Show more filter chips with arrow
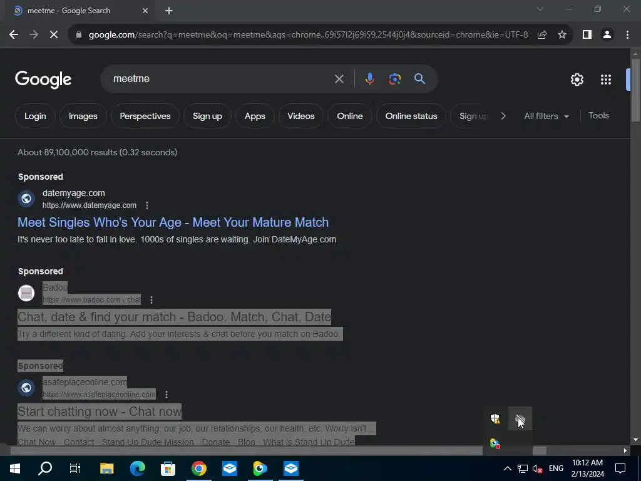 (503, 116)
